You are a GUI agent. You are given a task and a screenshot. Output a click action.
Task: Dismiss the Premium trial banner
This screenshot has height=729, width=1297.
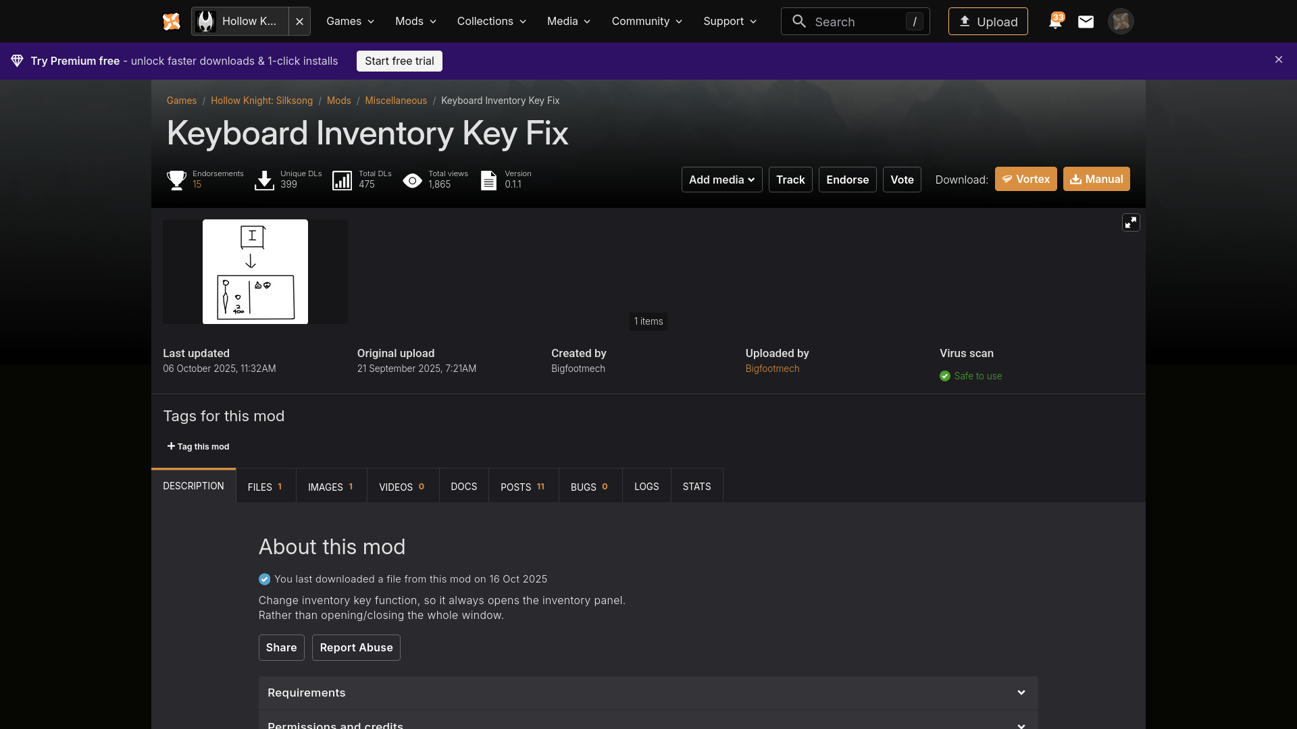(1279, 60)
